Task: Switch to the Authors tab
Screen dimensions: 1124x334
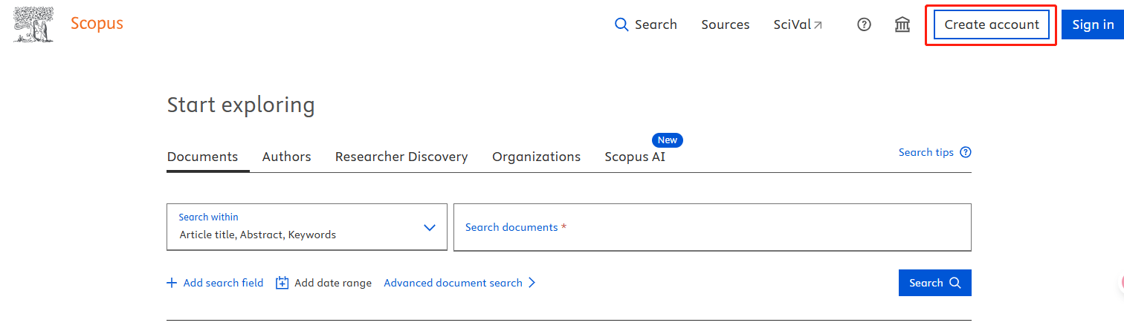Action: (286, 157)
